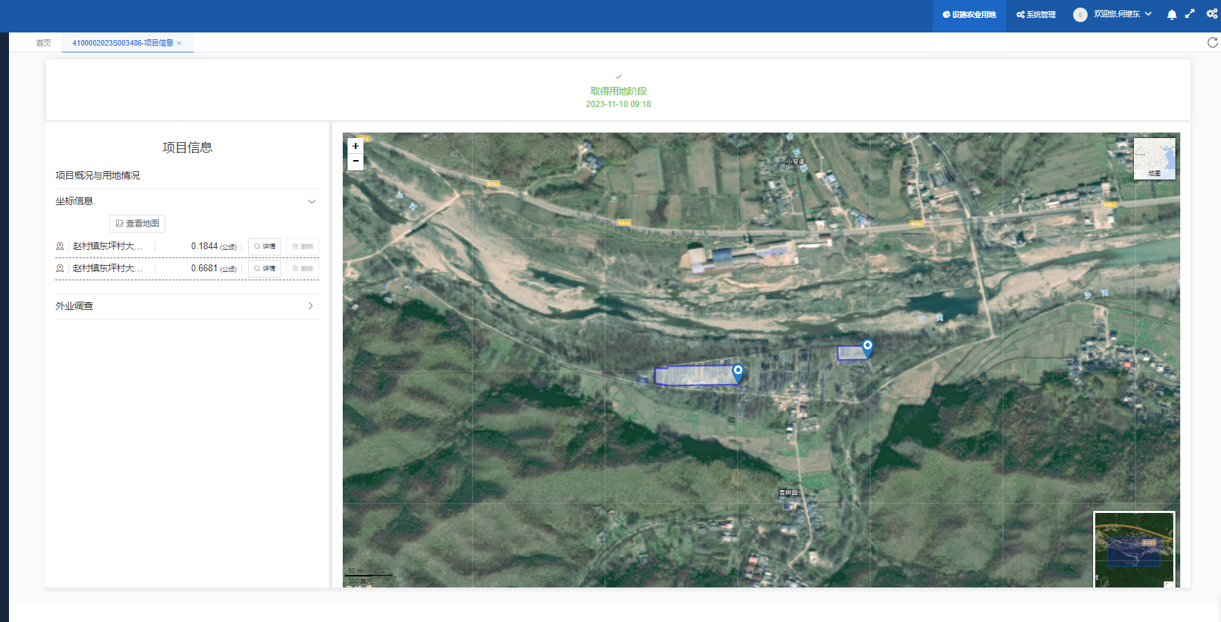
Task: Zoom out on the map
Action: click(355, 162)
